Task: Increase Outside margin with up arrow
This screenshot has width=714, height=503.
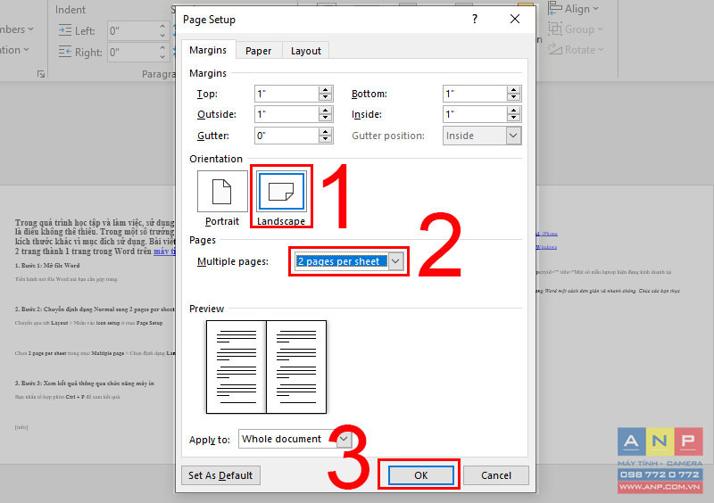Action: [325, 111]
